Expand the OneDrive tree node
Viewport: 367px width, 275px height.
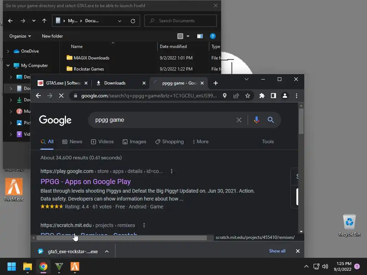(x=8, y=51)
